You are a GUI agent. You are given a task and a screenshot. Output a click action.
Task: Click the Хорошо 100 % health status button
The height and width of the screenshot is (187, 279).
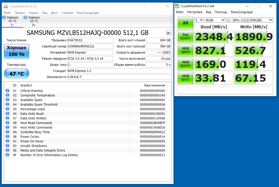coord(17,51)
